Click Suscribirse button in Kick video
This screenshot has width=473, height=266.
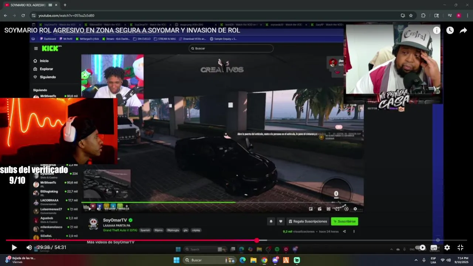tap(344, 221)
